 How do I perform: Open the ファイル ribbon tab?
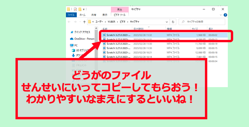[x=71, y=15]
